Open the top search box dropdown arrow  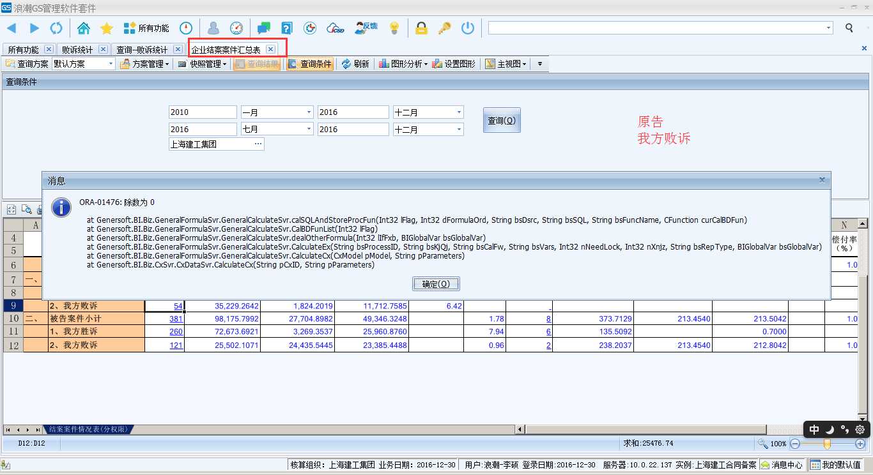click(829, 28)
